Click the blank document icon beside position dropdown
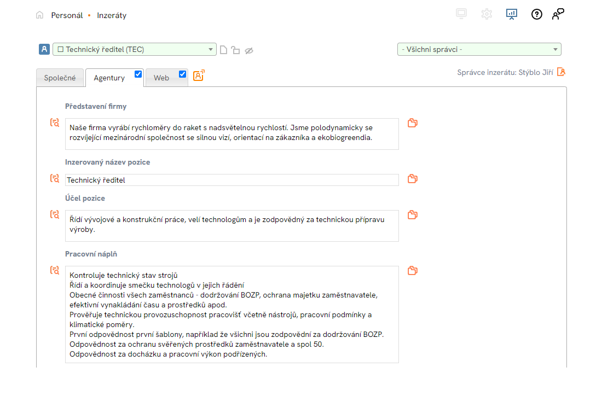 (223, 50)
